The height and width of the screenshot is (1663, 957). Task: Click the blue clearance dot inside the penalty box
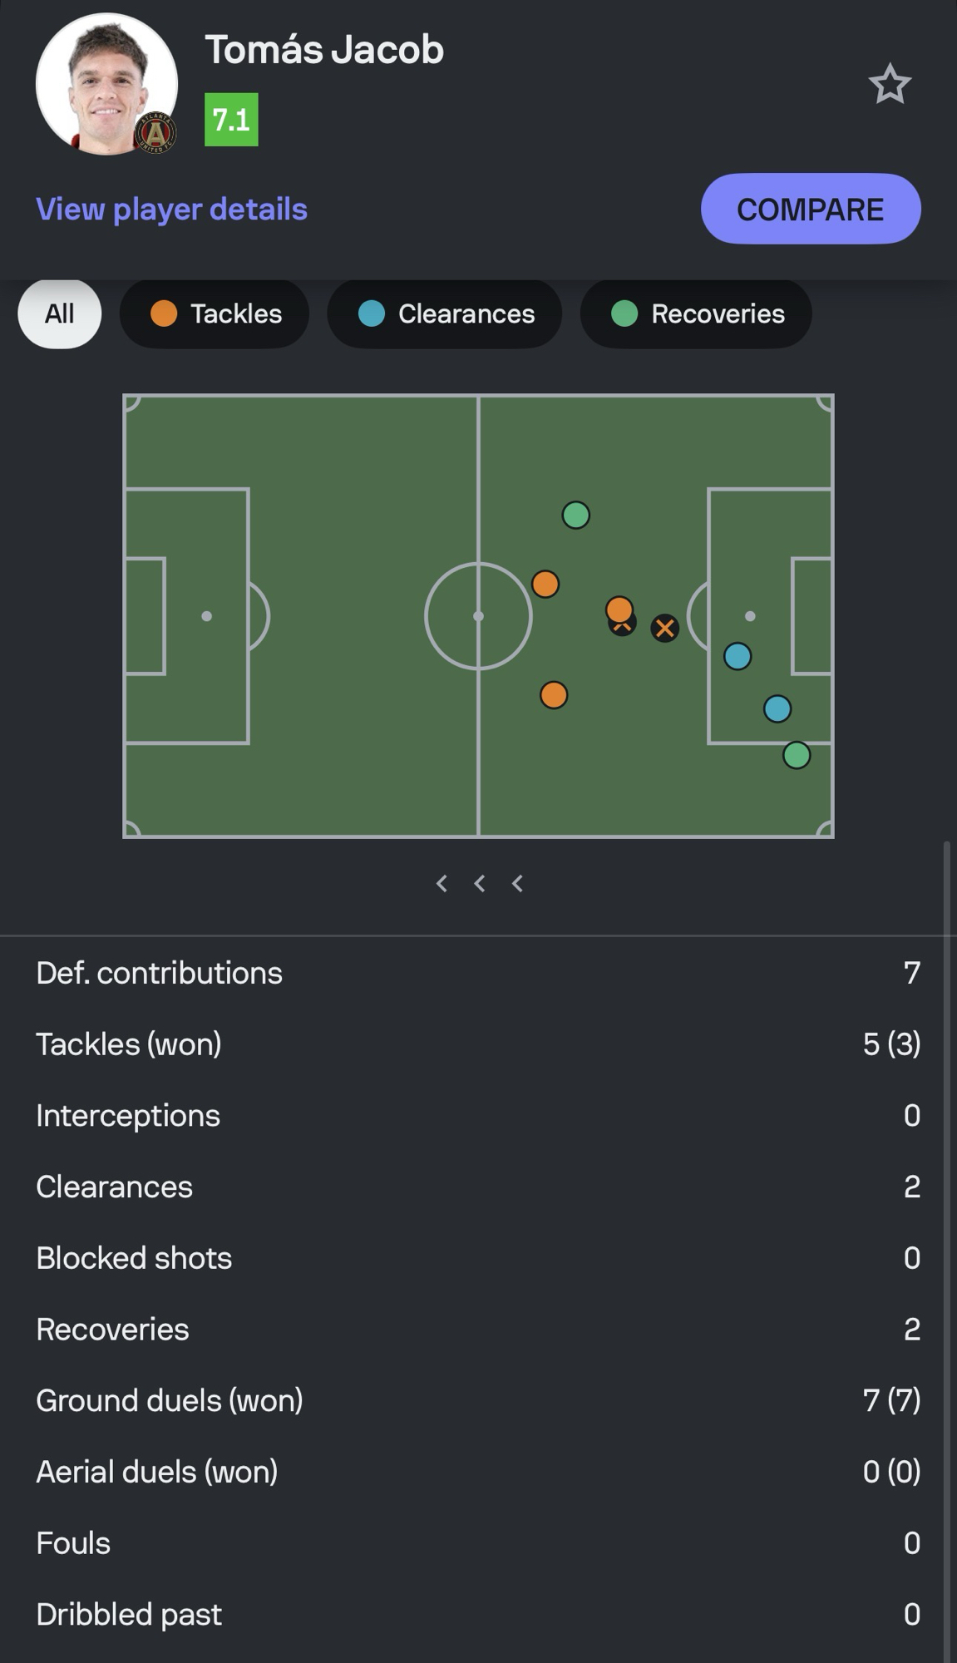737,656
